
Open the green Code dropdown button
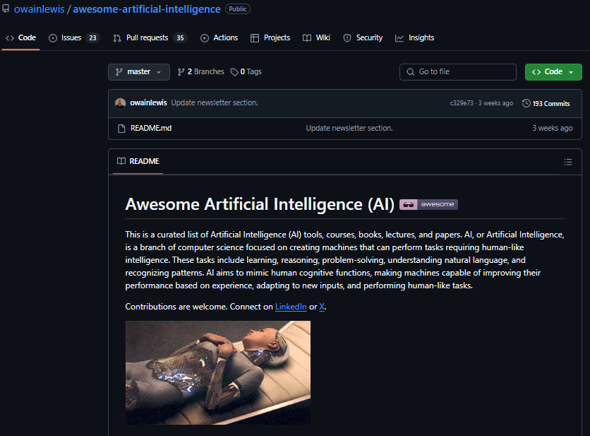pos(553,71)
